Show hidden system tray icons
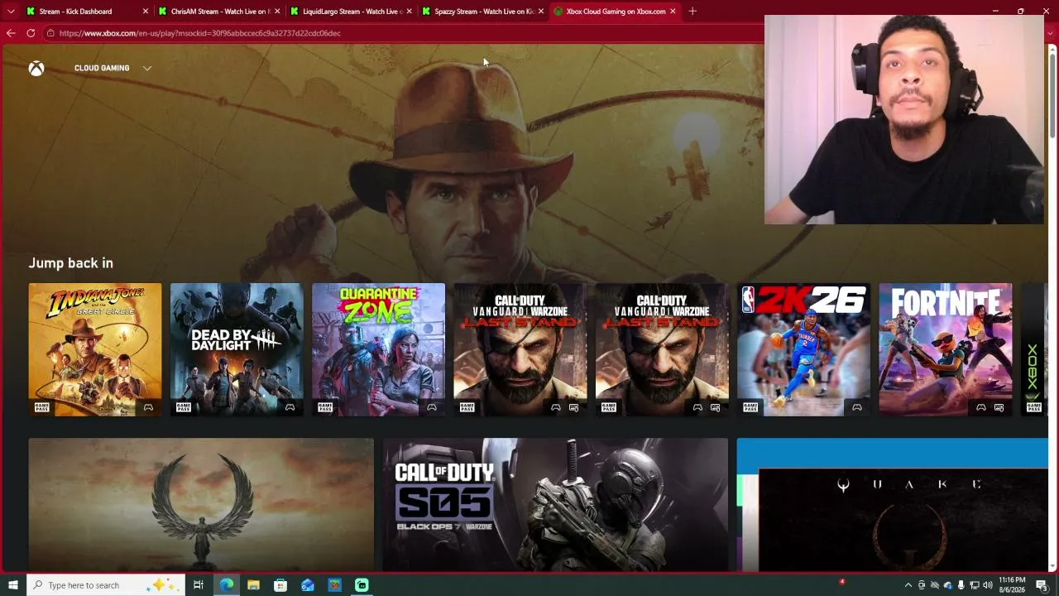Screen dimensions: 1059x596 pos(908,585)
